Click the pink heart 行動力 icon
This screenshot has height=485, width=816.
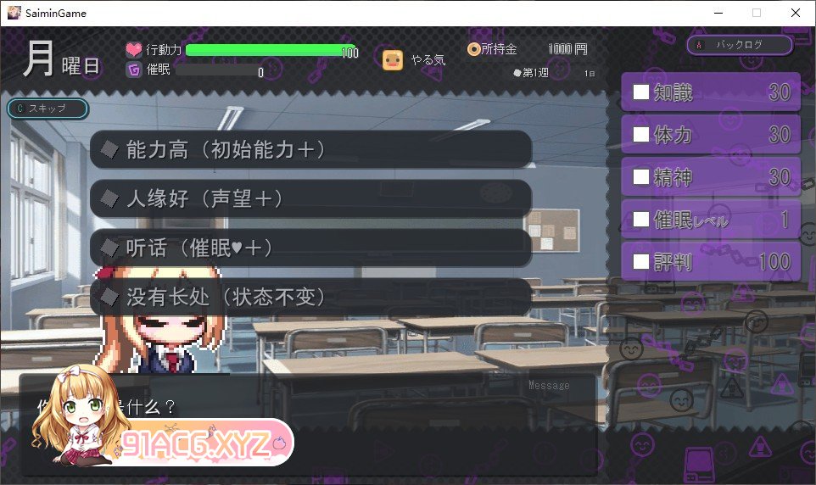134,49
